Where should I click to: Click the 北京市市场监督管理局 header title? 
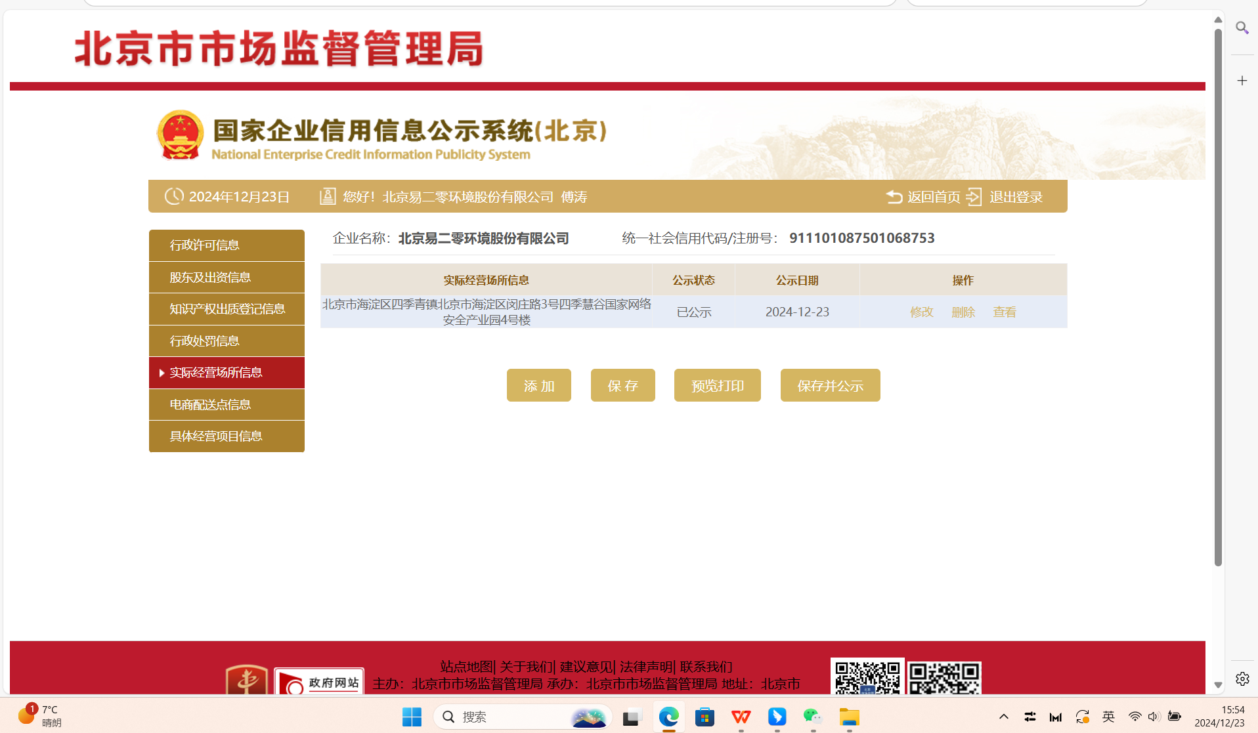click(279, 49)
